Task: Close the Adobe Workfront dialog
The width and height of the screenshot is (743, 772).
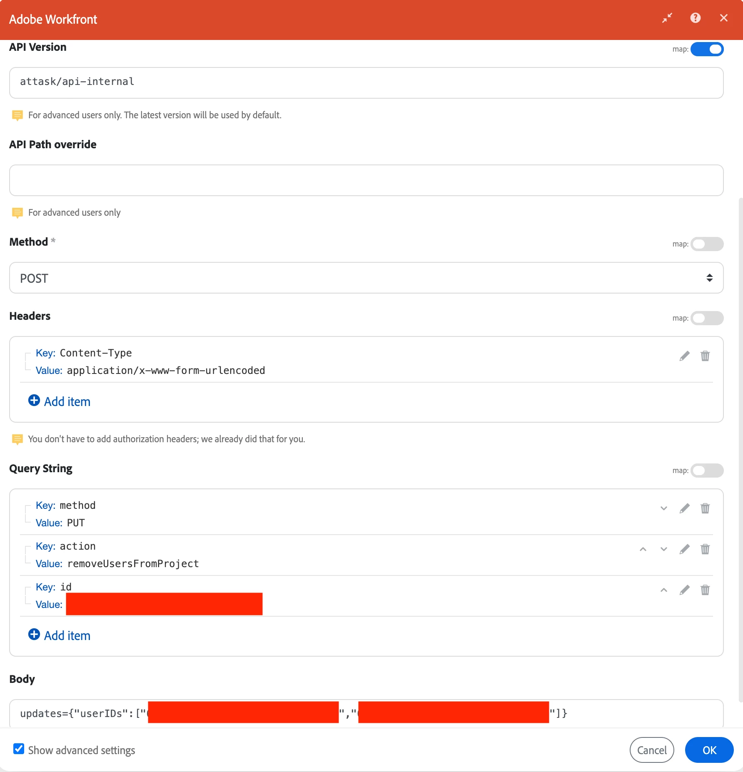Action: point(724,18)
